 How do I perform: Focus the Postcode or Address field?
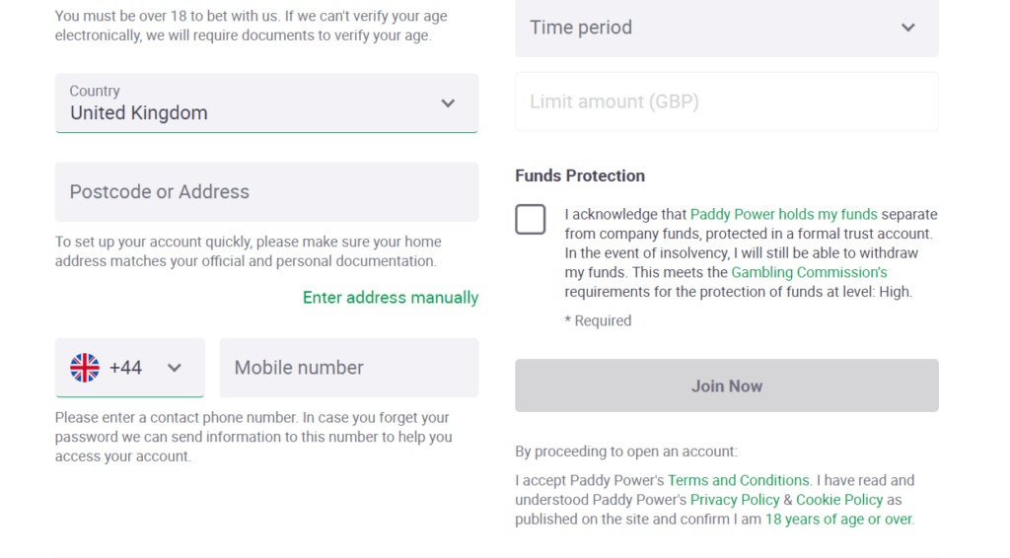(x=266, y=192)
